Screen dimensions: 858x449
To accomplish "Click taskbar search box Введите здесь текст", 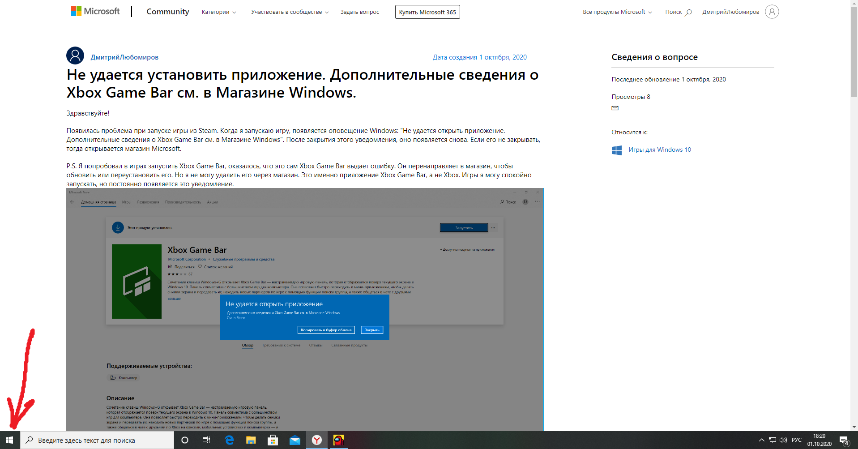I will click(x=97, y=440).
